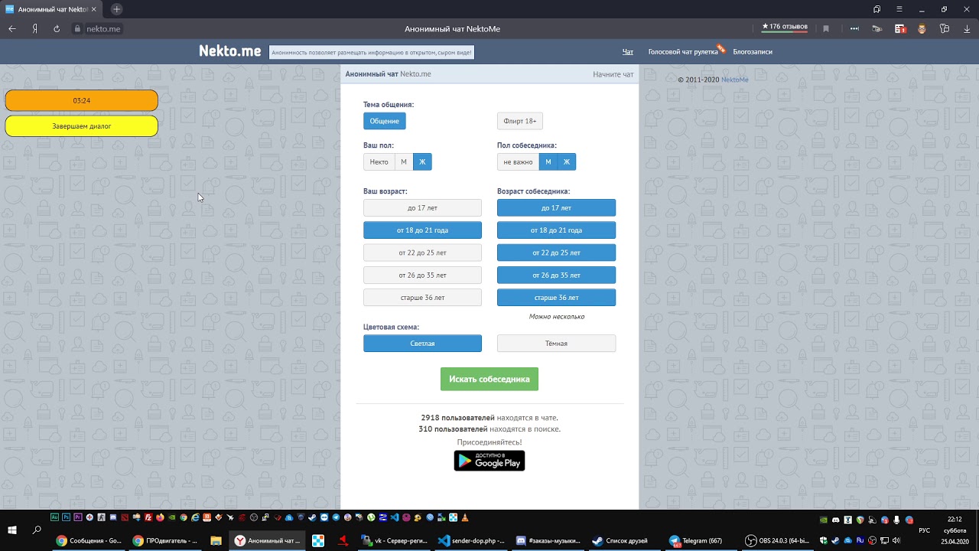Select your age от 22 до 25 лет
979x551 pixels.
422,253
